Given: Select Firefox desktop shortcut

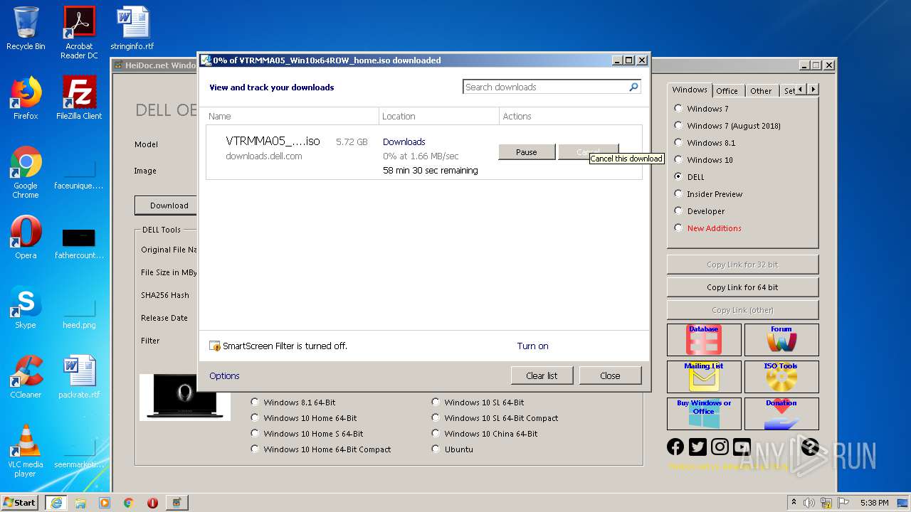Looking at the screenshot, I should coord(26,98).
